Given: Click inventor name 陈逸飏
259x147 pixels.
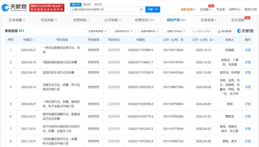Looking at the screenshot, I should click(x=230, y=50).
